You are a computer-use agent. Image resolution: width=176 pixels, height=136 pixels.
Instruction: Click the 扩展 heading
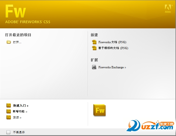[x=94, y=60]
